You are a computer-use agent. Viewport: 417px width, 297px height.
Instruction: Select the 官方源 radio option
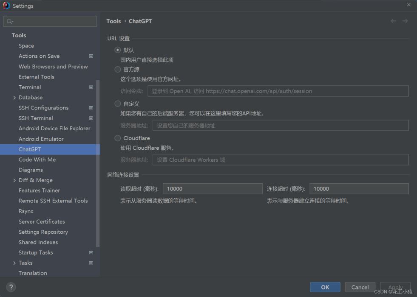(118, 69)
